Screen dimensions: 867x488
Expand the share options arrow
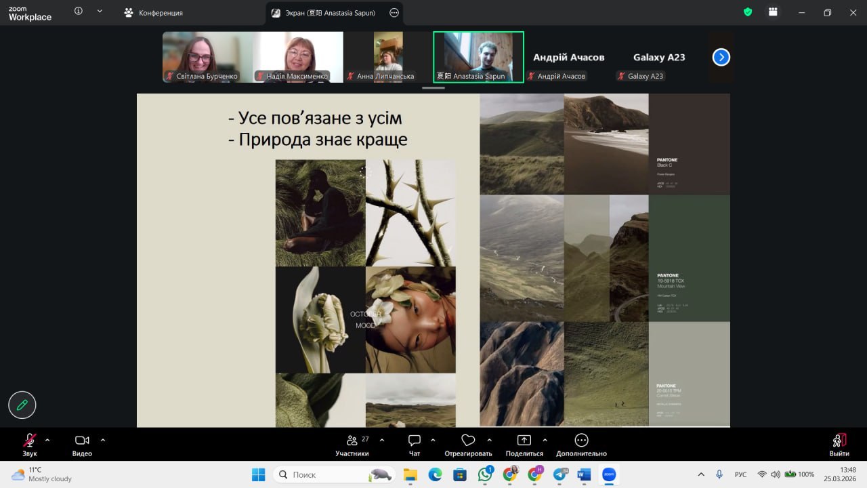tap(545, 440)
